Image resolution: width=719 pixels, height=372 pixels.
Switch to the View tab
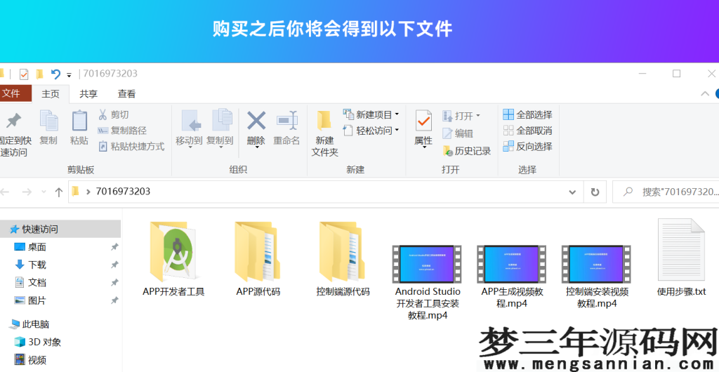[126, 94]
